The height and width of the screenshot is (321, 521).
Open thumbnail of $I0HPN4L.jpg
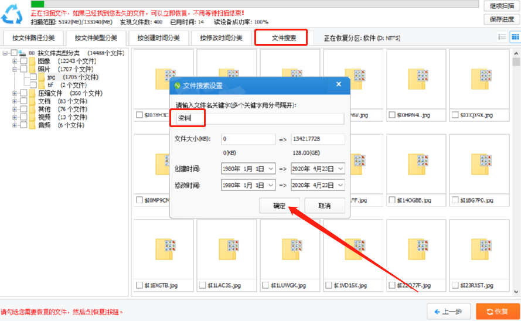coord(418,80)
